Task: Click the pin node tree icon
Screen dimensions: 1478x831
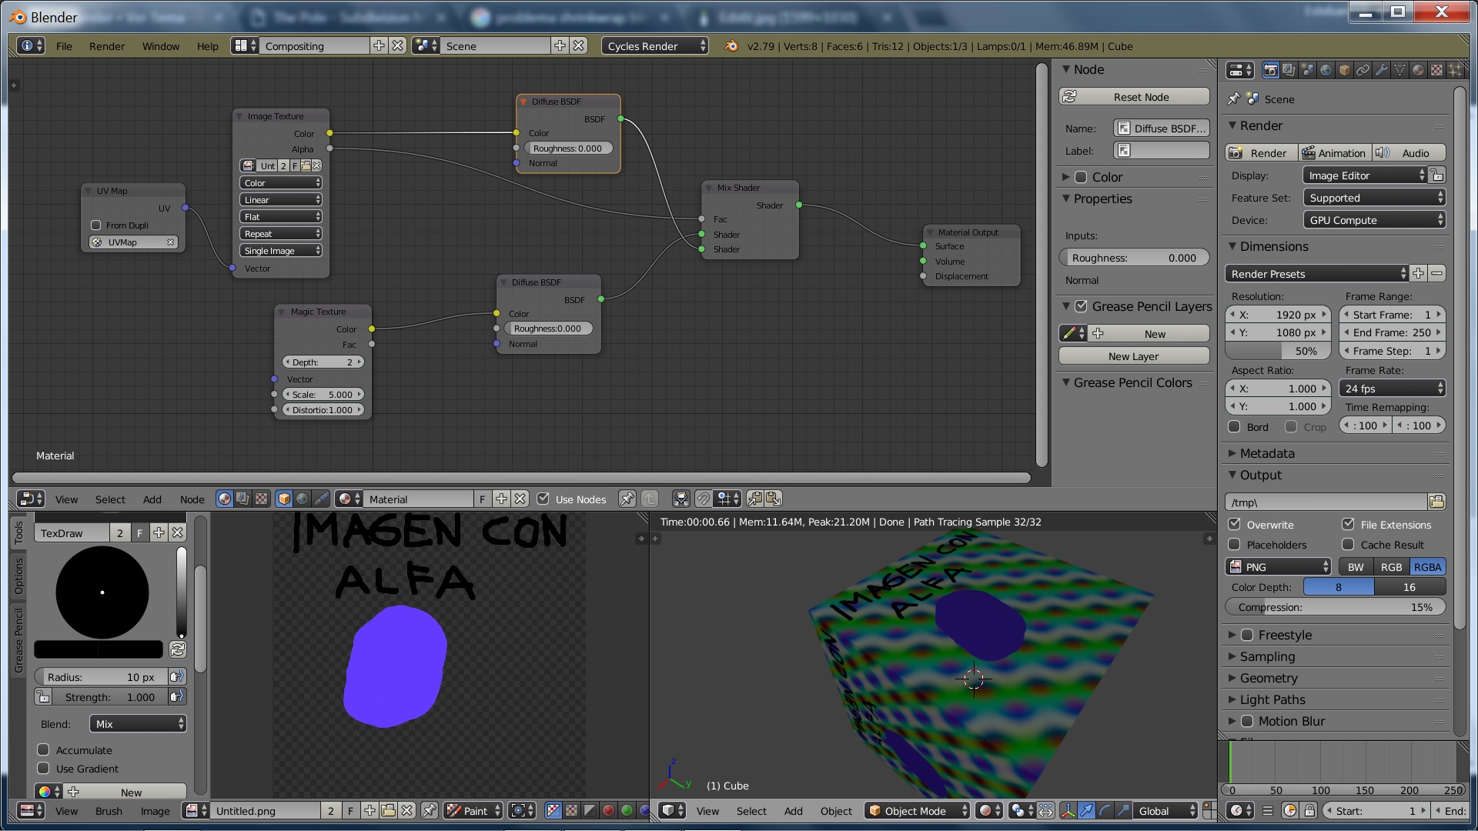Action: [627, 499]
